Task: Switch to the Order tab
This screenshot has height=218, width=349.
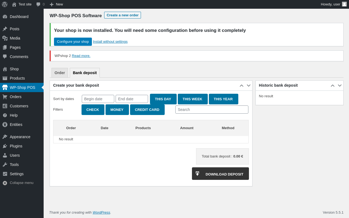Action: [x=60, y=73]
